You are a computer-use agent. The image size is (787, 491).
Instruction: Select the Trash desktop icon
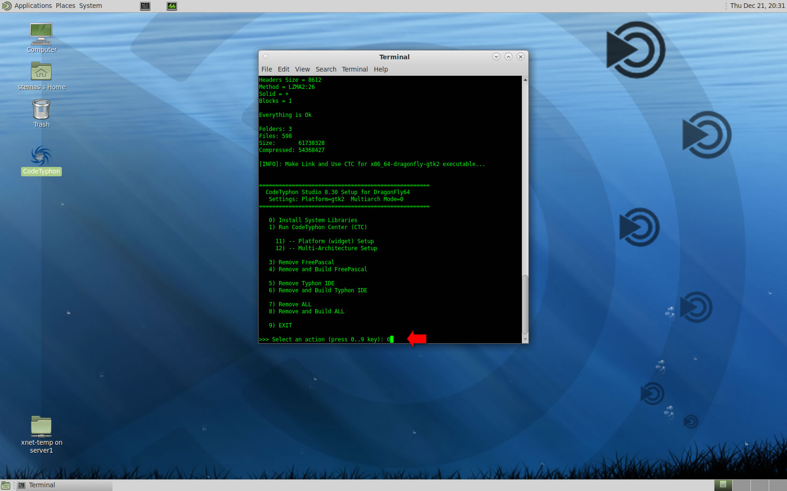click(41, 110)
